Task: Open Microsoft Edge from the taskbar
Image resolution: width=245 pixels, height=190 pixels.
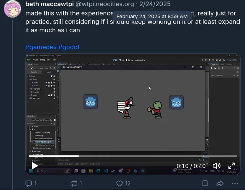Action: (x=98, y=171)
